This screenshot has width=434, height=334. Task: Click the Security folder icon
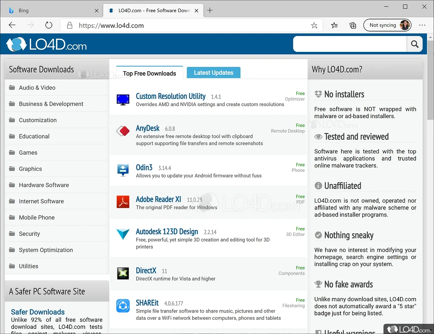tap(12, 234)
